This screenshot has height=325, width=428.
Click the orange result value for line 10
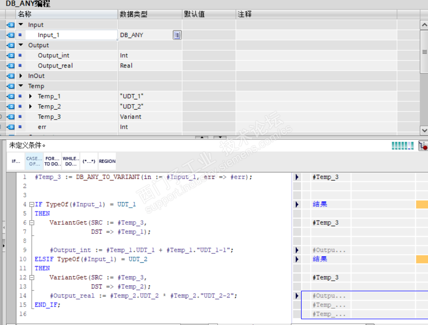(x=422, y=259)
